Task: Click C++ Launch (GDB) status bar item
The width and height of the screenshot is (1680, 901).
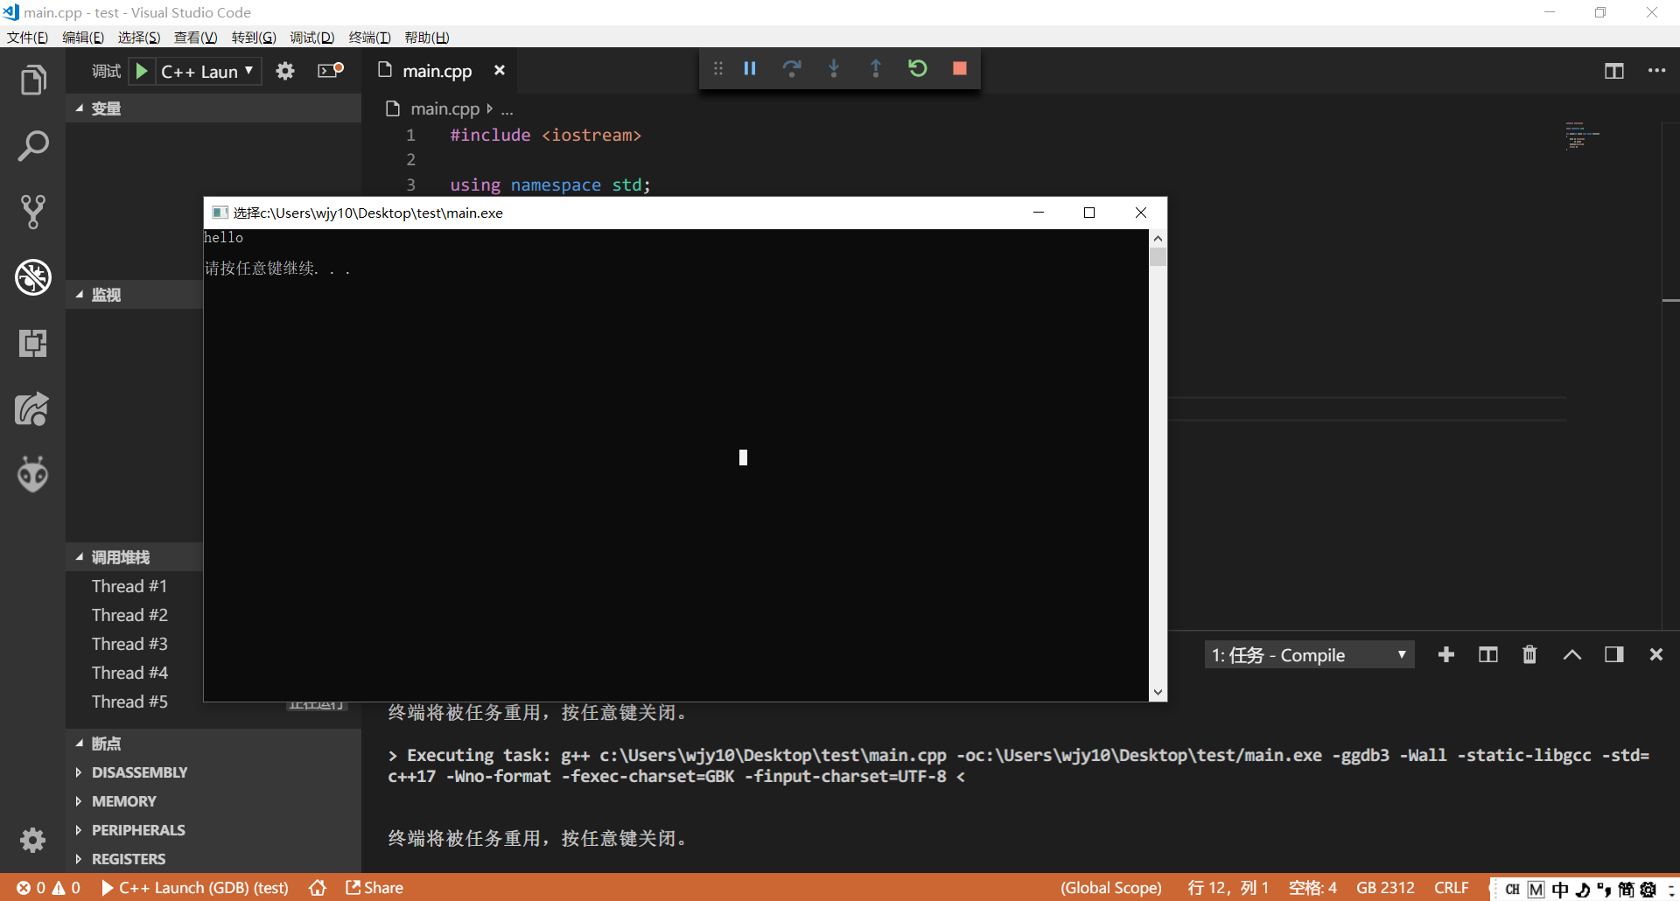Action: 195,888
